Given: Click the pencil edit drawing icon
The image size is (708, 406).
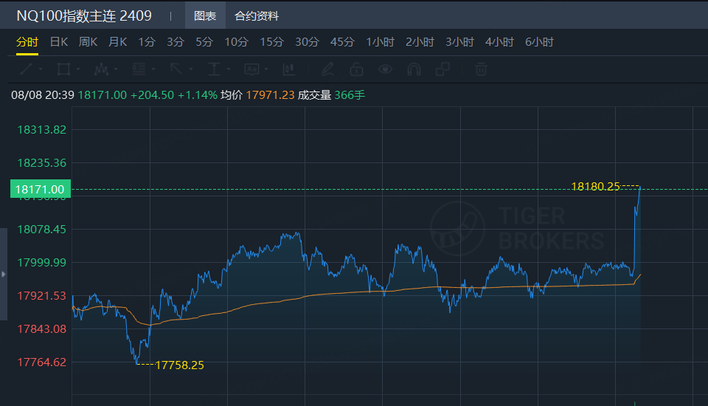Looking at the screenshot, I should [x=327, y=69].
